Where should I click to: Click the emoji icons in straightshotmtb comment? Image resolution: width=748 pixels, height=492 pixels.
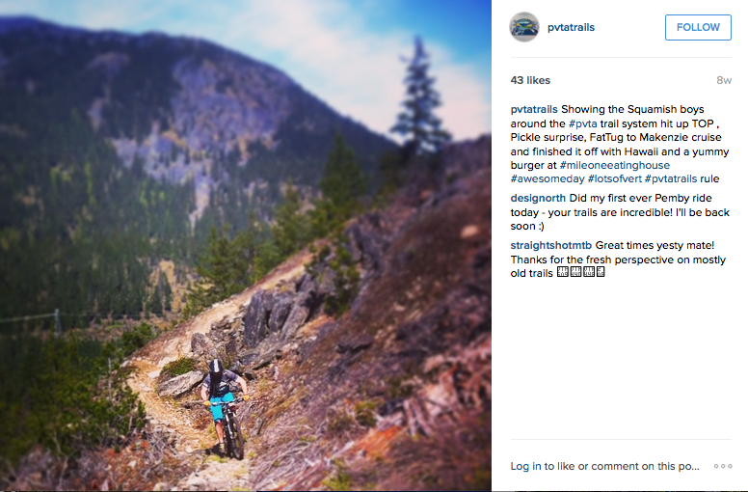pyautogui.click(x=580, y=274)
